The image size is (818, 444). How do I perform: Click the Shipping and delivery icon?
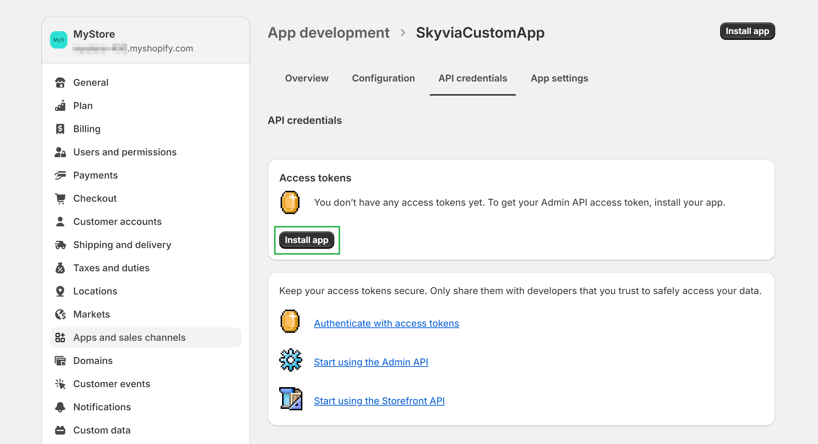[61, 245]
